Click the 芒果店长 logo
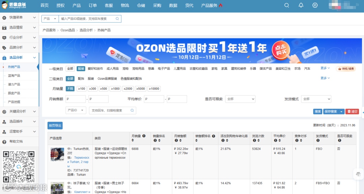 [14, 5]
